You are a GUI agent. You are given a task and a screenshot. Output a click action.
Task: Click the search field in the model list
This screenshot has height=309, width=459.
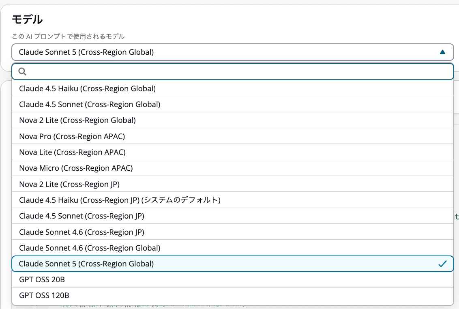[x=233, y=71]
